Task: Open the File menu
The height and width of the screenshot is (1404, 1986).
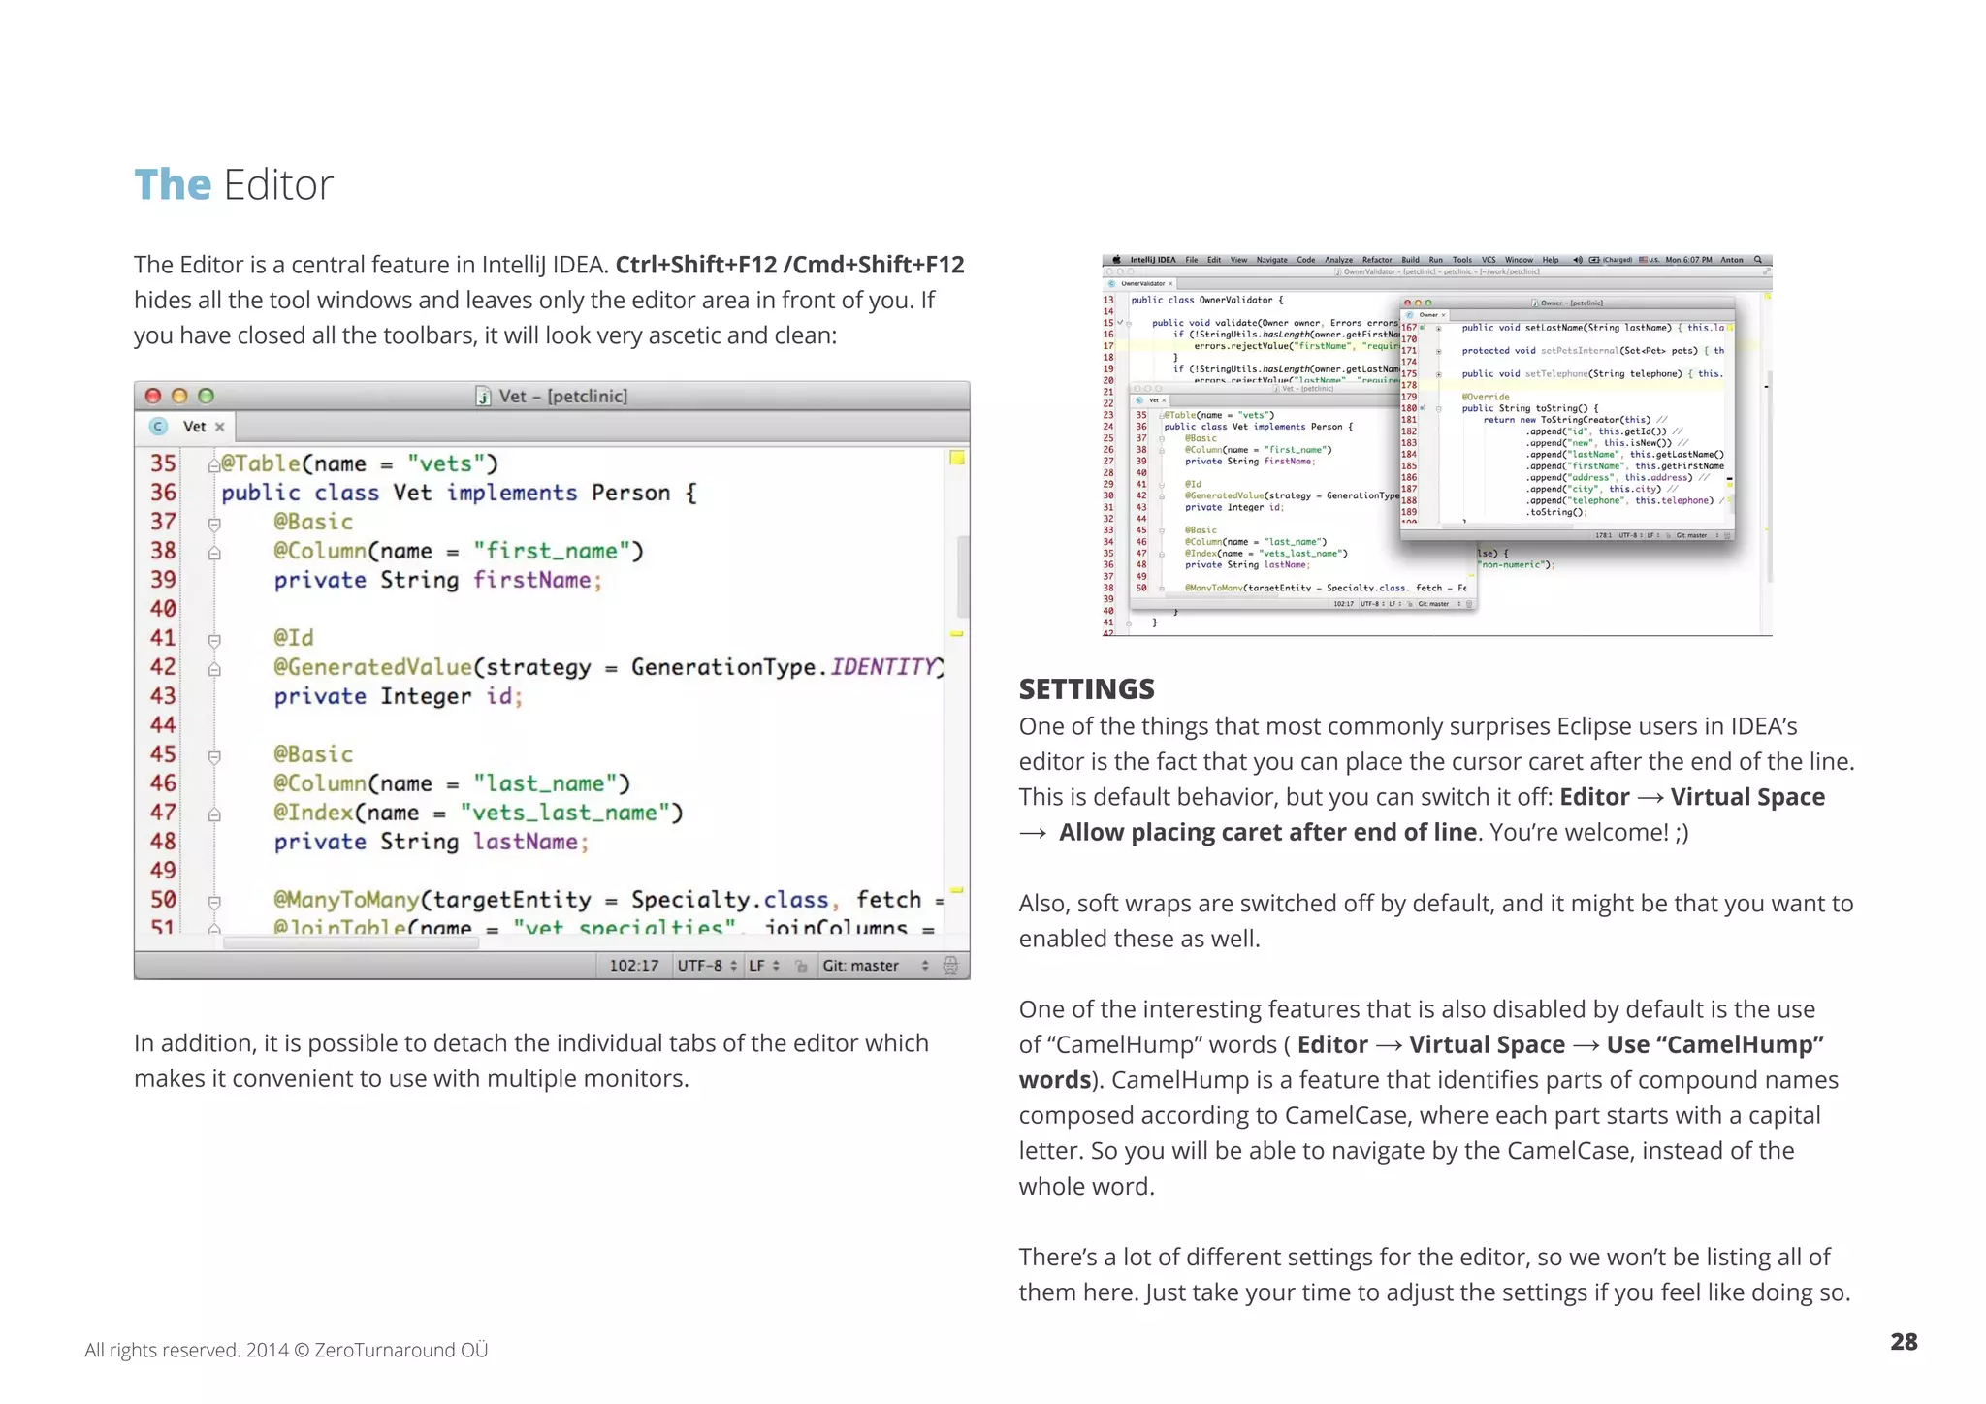Action: pyautogui.click(x=1191, y=260)
